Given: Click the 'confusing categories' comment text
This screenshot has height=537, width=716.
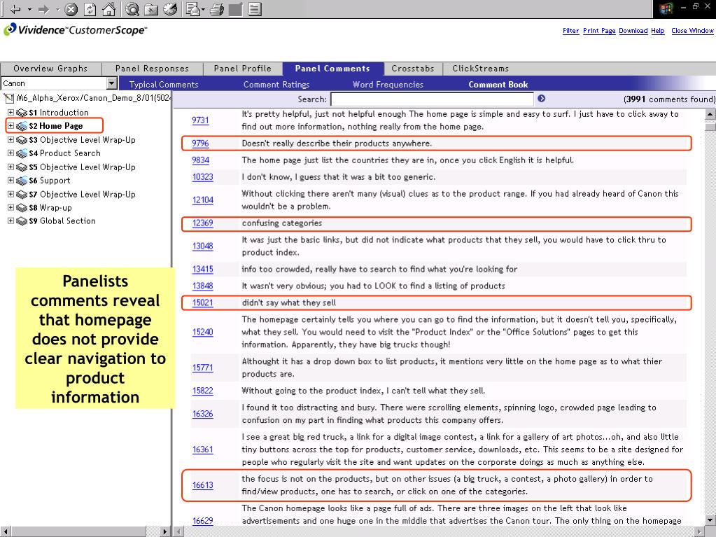Looking at the screenshot, I should [x=282, y=223].
